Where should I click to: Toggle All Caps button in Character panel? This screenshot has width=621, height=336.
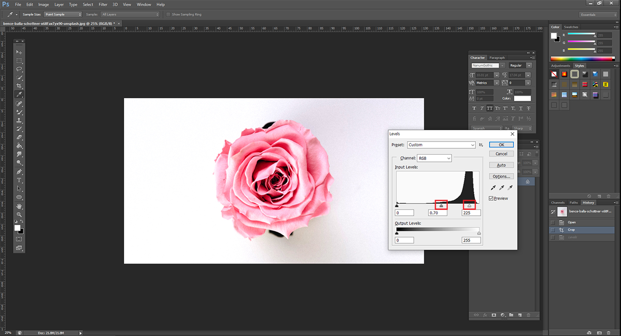[x=490, y=108]
